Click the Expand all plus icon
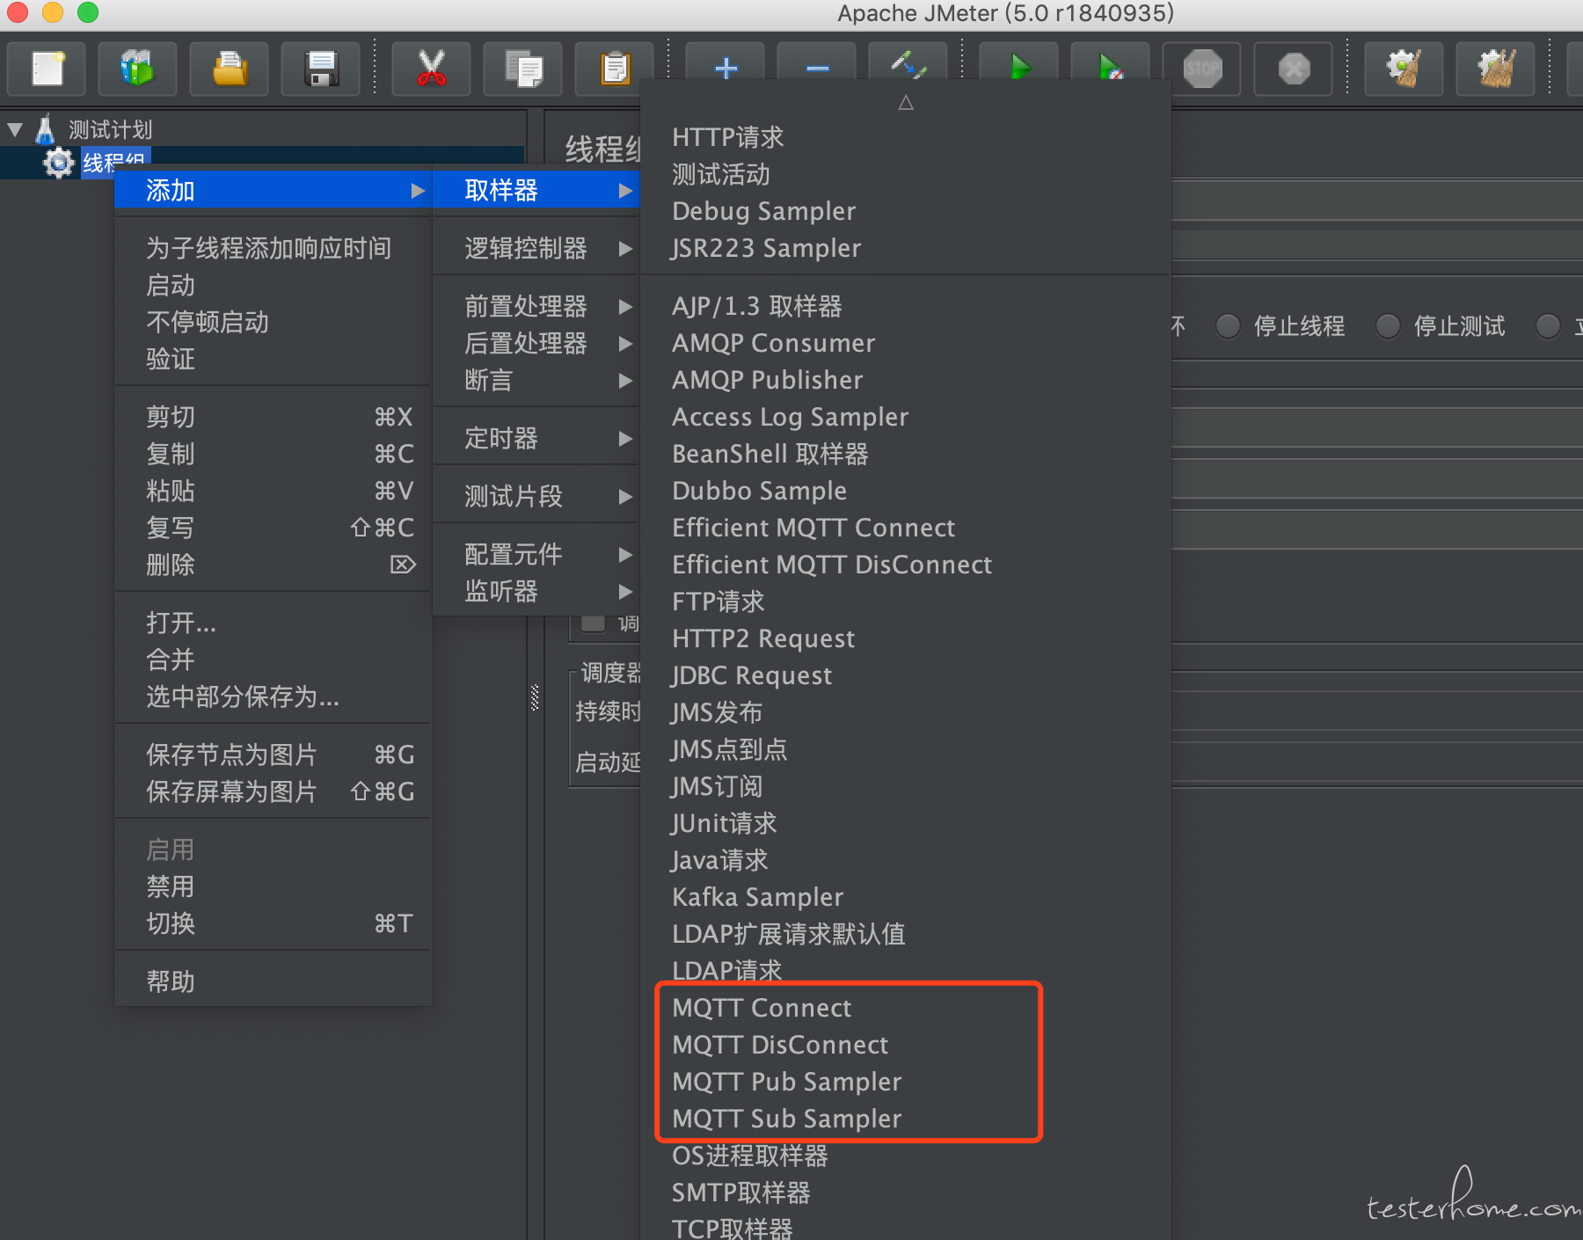The width and height of the screenshot is (1583, 1240). (x=725, y=67)
